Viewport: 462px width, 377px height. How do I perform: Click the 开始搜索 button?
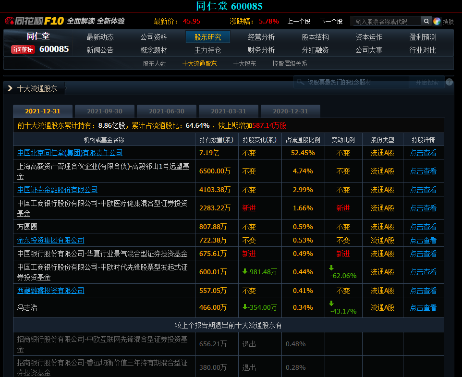pyautogui.click(x=427, y=82)
